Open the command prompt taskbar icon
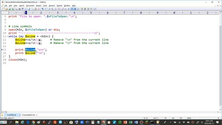222x125 pixels. [x=152, y=122]
